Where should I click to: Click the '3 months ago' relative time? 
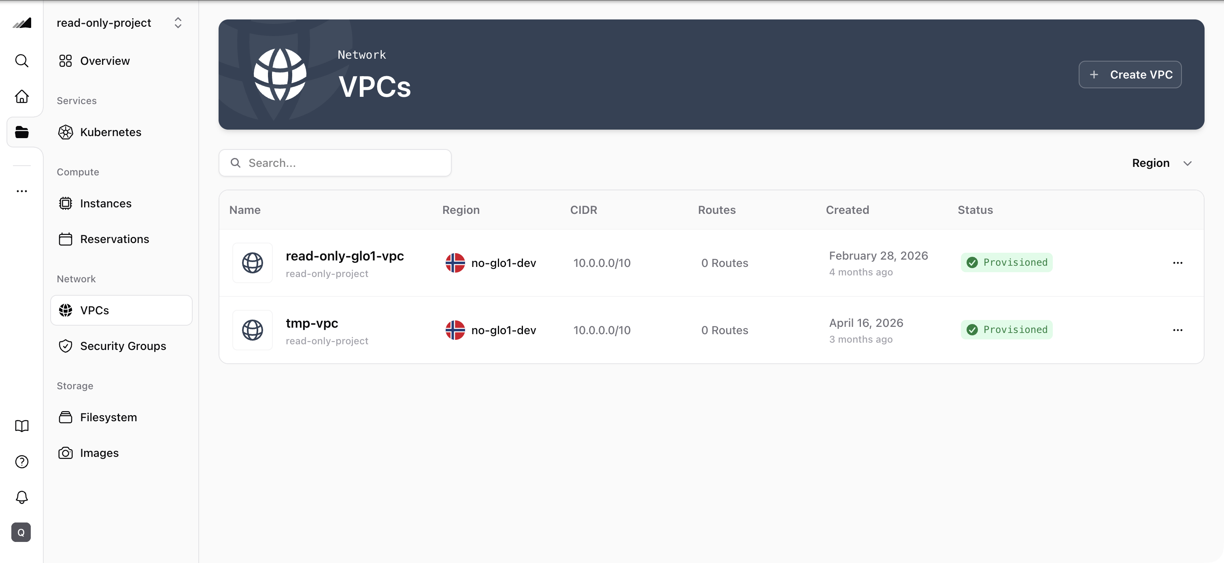(861, 339)
